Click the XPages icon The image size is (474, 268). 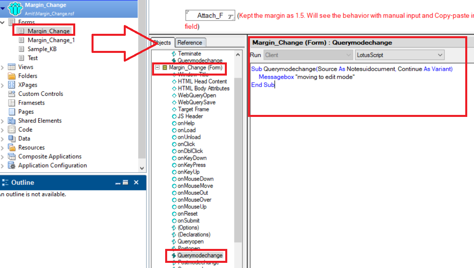12,85
